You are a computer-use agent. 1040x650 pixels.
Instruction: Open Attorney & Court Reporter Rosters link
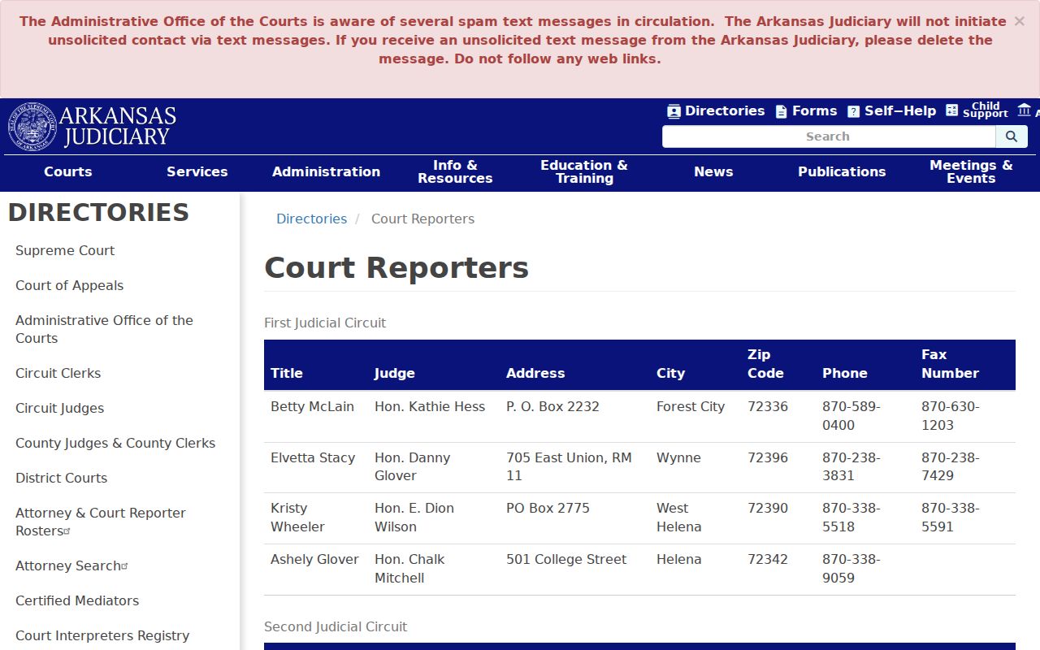[100, 522]
